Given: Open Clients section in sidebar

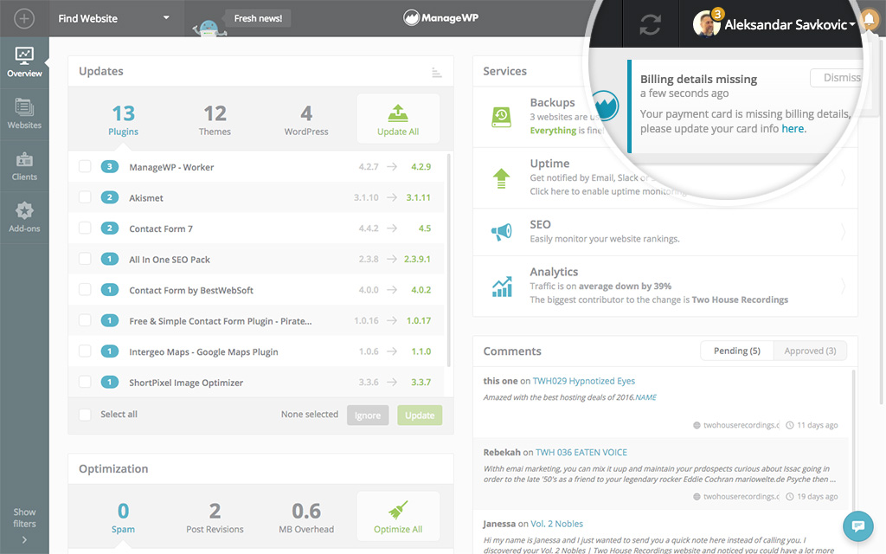Looking at the screenshot, I should pos(24,166).
